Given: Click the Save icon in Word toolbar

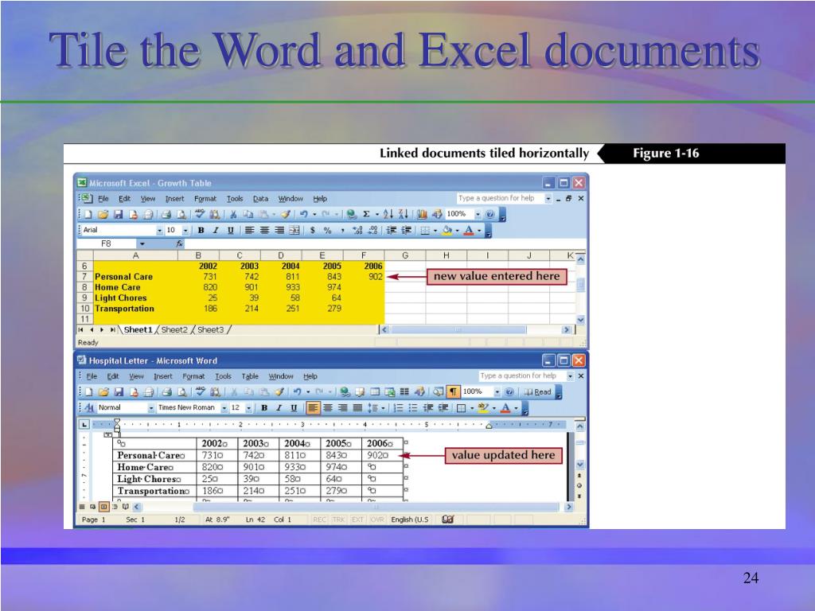Looking at the screenshot, I should click(x=119, y=391).
